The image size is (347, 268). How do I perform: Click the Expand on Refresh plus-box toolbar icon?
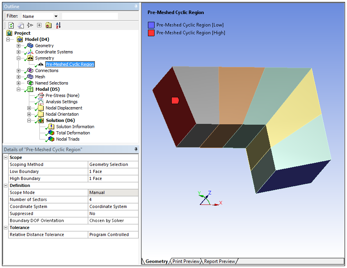(x=39, y=25)
